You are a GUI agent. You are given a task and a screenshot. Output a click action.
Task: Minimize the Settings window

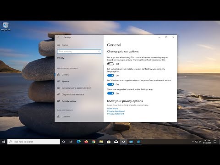159,37
